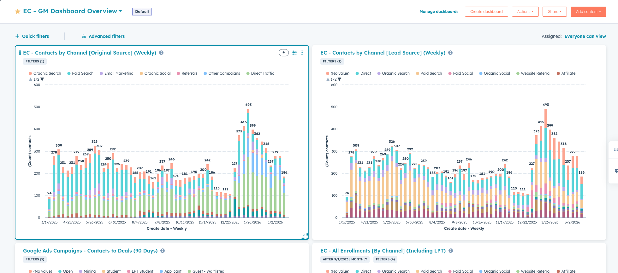Toggle Organic Search series in Original Source legend
618x273 pixels.
point(45,73)
